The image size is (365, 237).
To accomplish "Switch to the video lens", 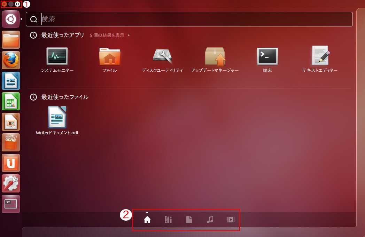I will pyautogui.click(x=230, y=220).
